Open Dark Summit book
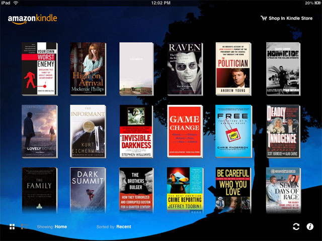 (88, 190)
